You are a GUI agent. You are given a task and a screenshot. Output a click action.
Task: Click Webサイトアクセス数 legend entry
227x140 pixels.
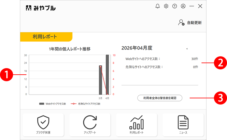pyautogui.click(x=53, y=104)
